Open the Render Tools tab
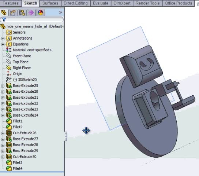This screenshot has width=199, height=176. [x=147, y=3]
